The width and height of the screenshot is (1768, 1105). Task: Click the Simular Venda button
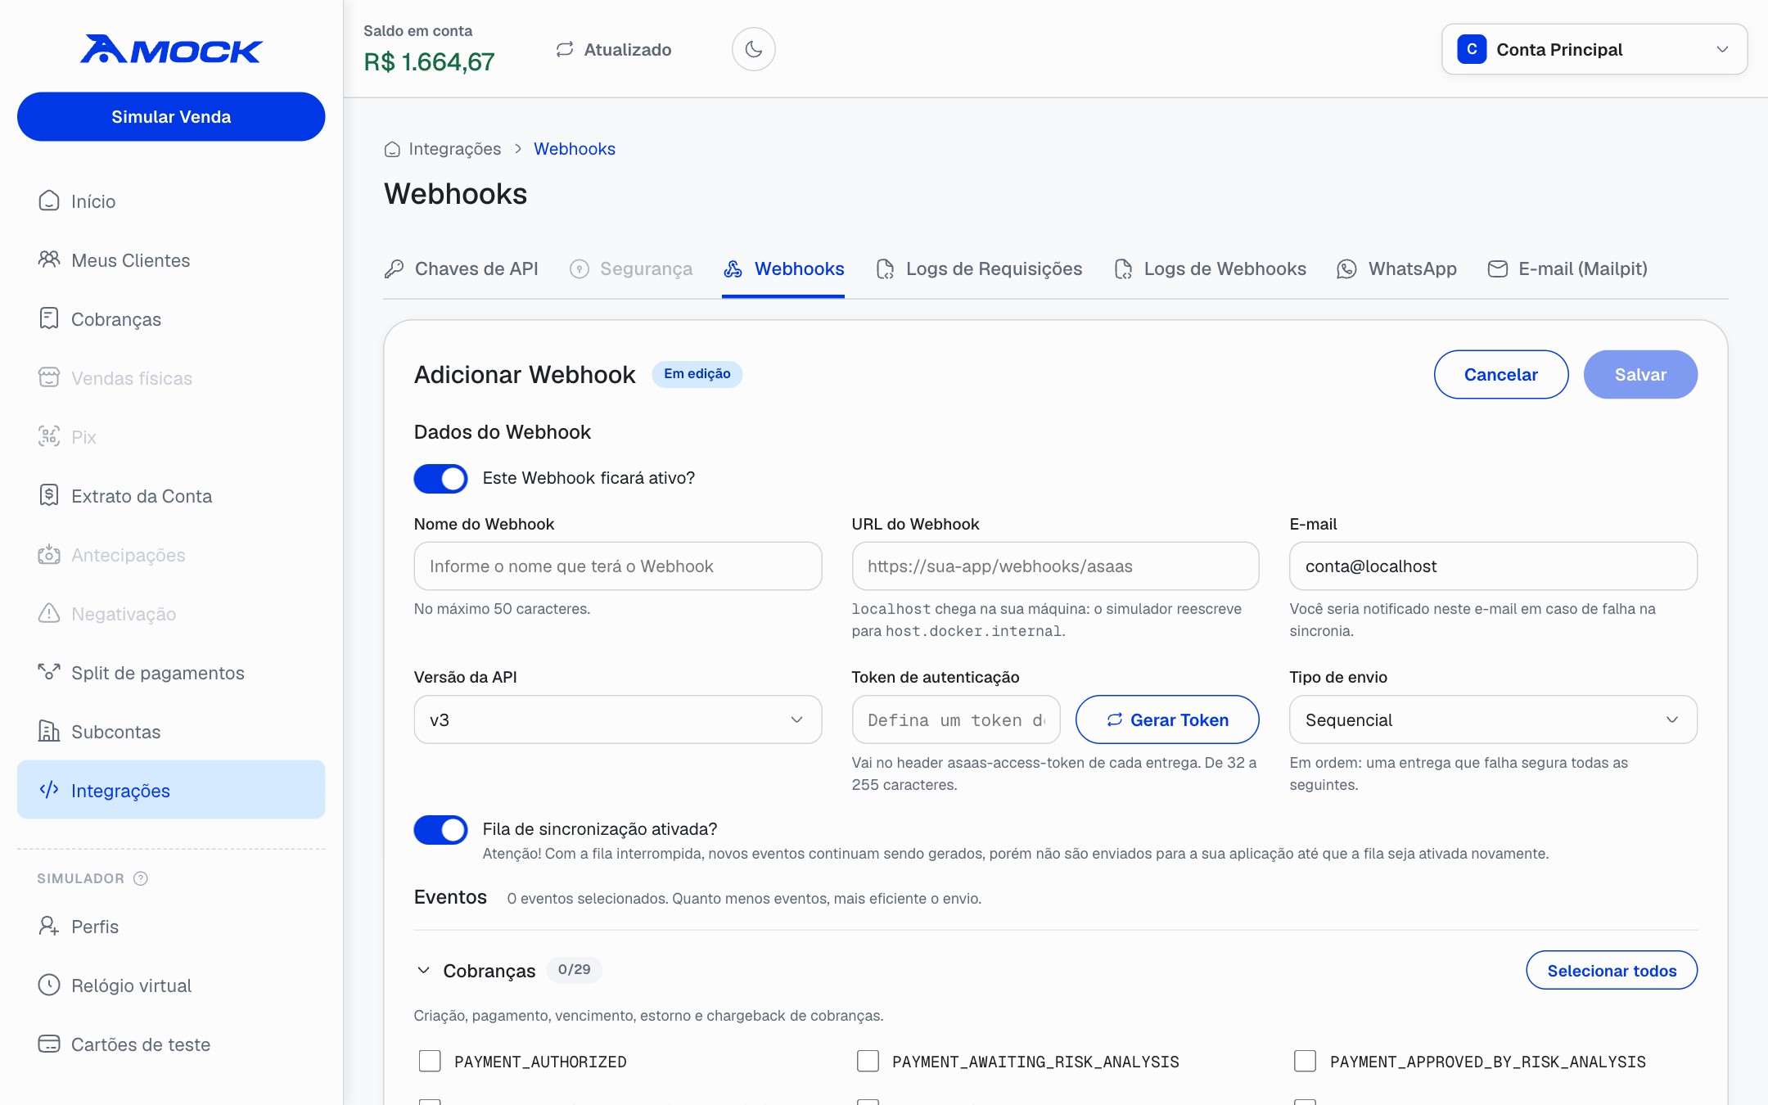[x=171, y=116]
